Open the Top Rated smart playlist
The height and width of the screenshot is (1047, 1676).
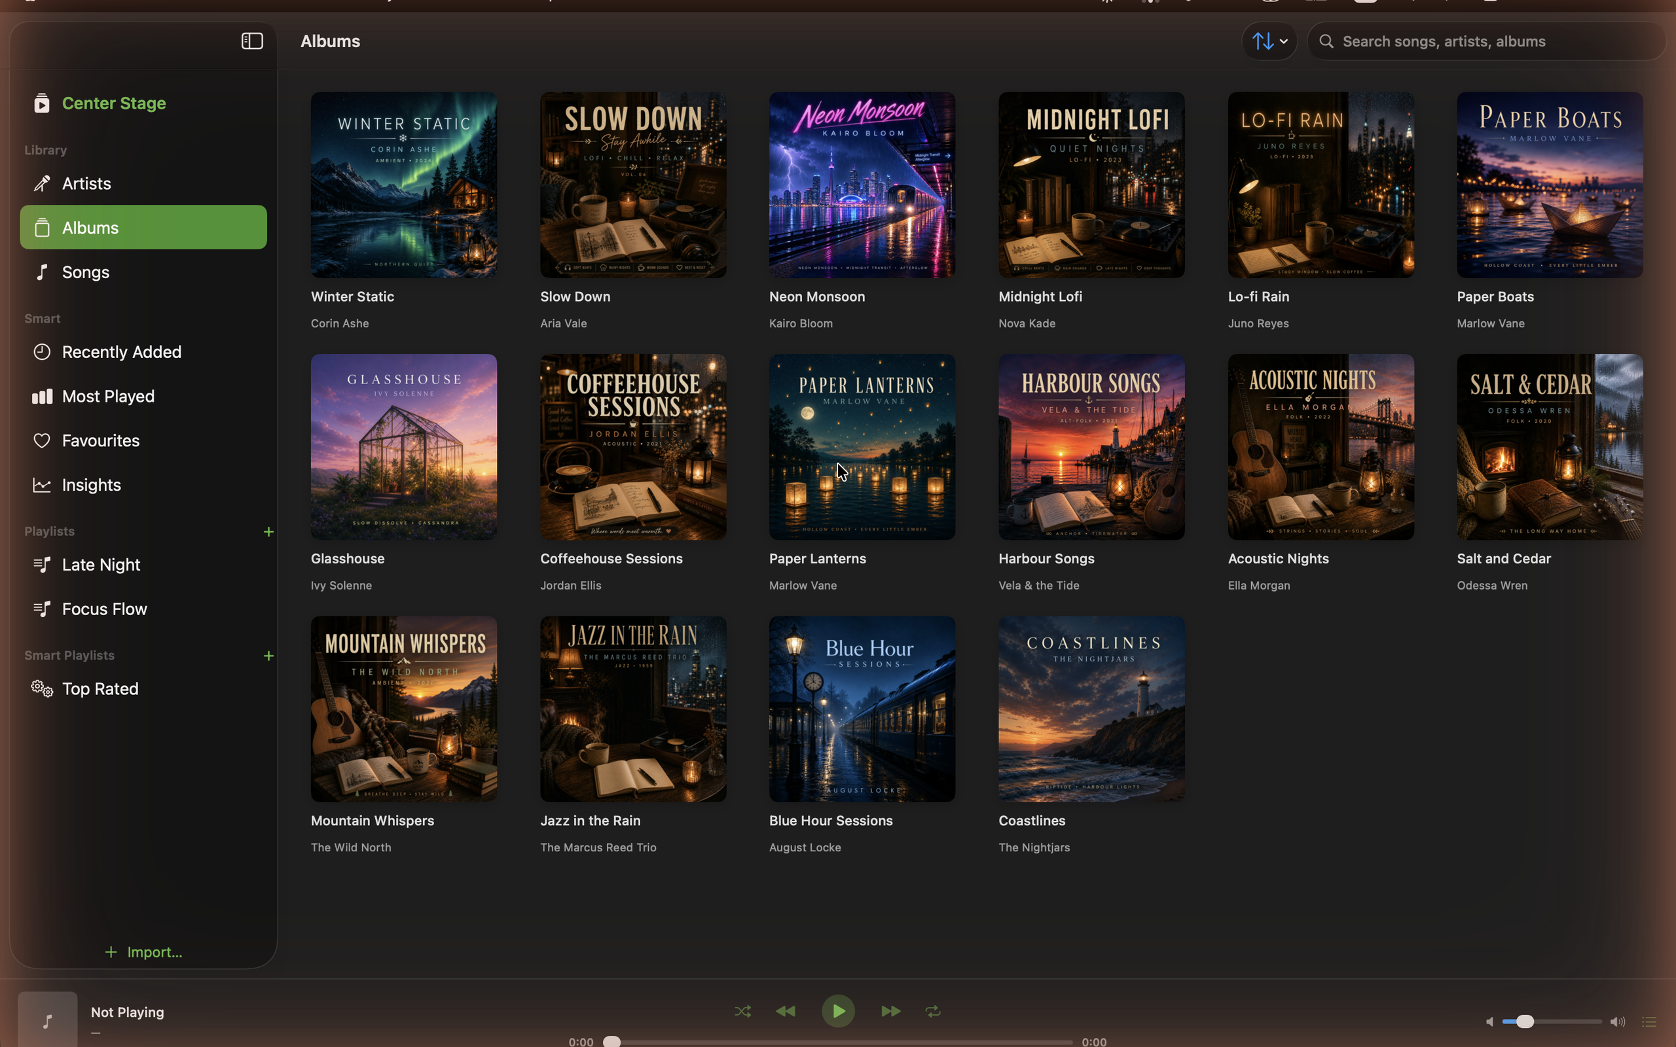click(143, 688)
